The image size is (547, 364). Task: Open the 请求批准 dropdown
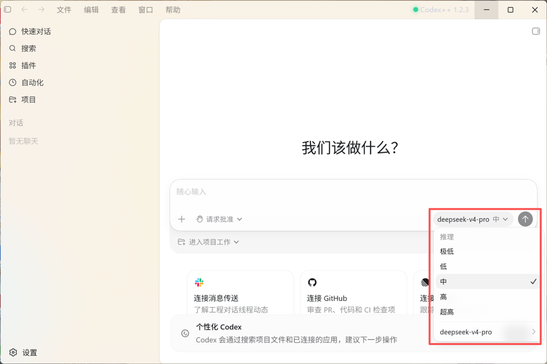[x=219, y=219]
